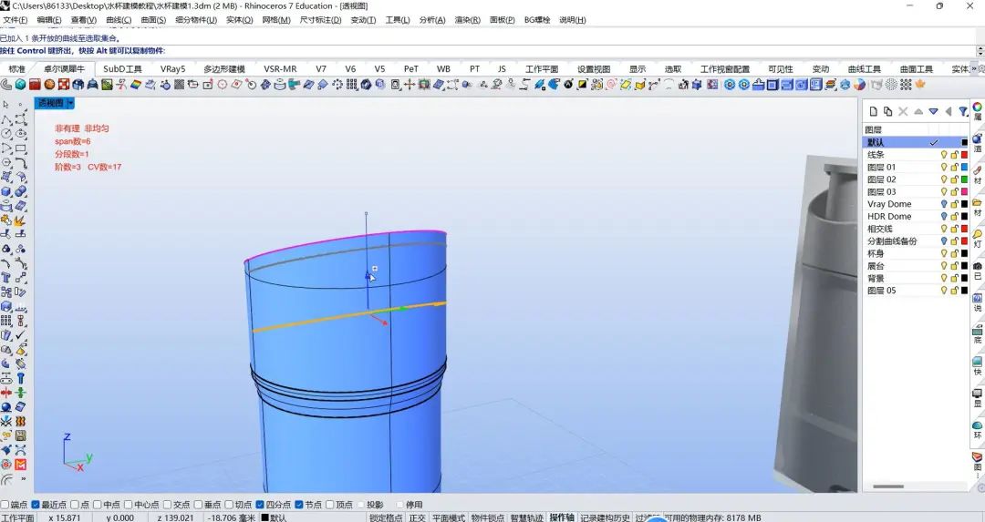Toggle 智慧轨迹 in the status bar
Viewport: 985px width, 522px height.
526,517
